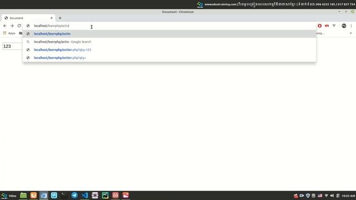Reload the current page
The height and width of the screenshot is (200, 356).
click(x=19, y=26)
